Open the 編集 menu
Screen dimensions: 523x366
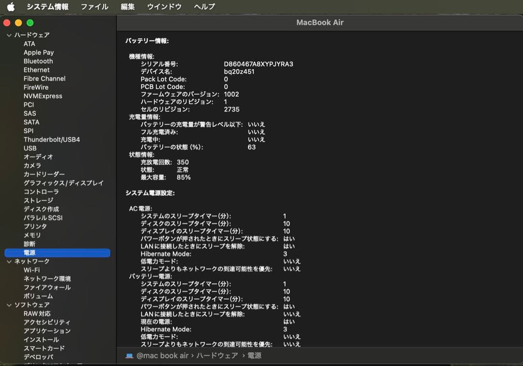[x=127, y=7]
